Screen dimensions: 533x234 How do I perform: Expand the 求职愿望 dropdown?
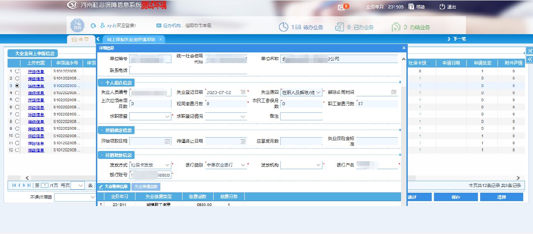(167, 116)
